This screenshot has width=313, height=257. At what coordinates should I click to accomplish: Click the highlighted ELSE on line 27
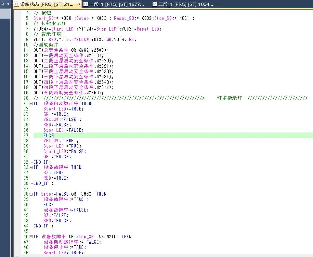(49, 135)
